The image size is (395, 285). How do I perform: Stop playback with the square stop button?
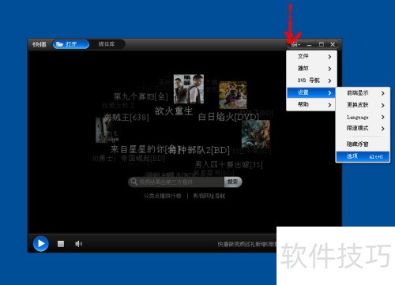pyautogui.click(x=61, y=244)
